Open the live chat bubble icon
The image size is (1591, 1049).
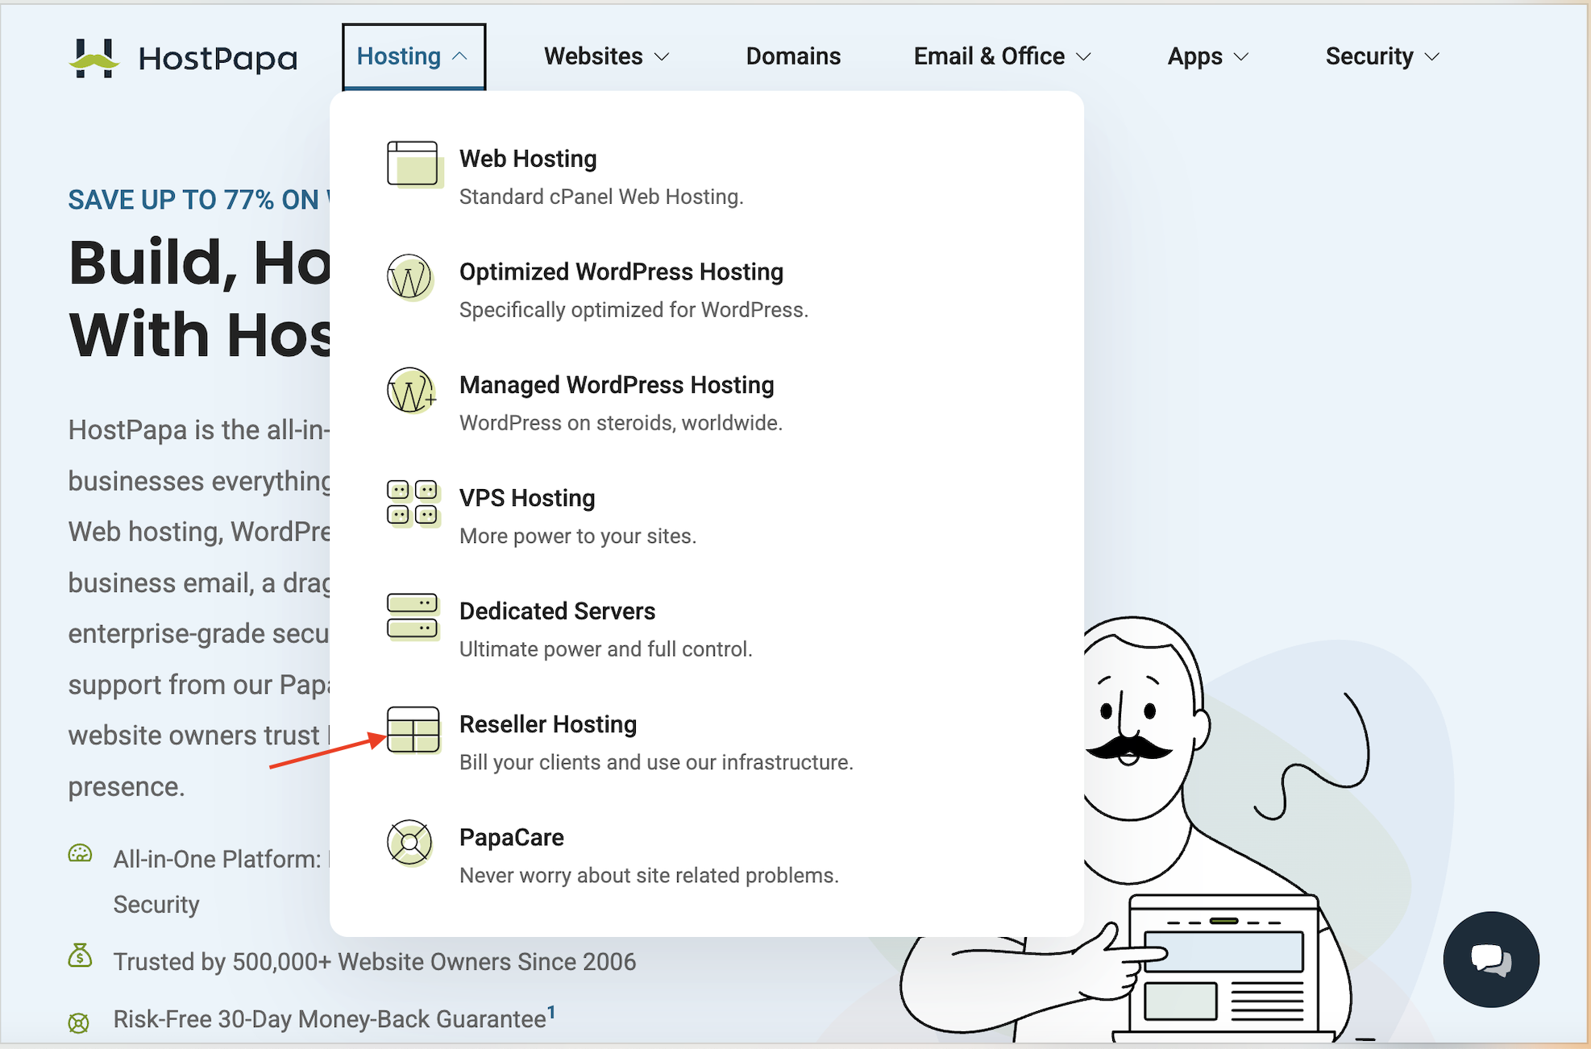click(x=1491, y=960)
